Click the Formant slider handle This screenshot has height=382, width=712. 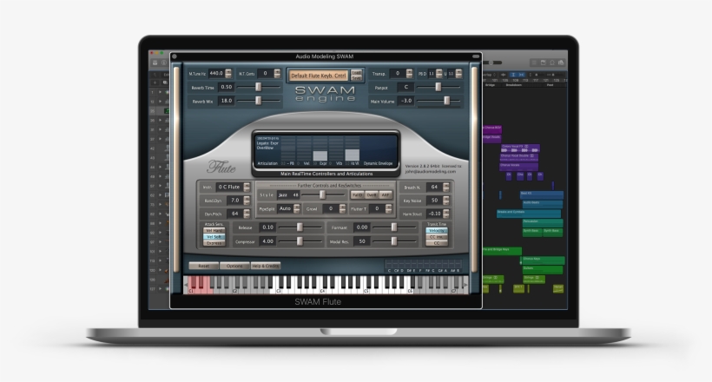[393, 227]
